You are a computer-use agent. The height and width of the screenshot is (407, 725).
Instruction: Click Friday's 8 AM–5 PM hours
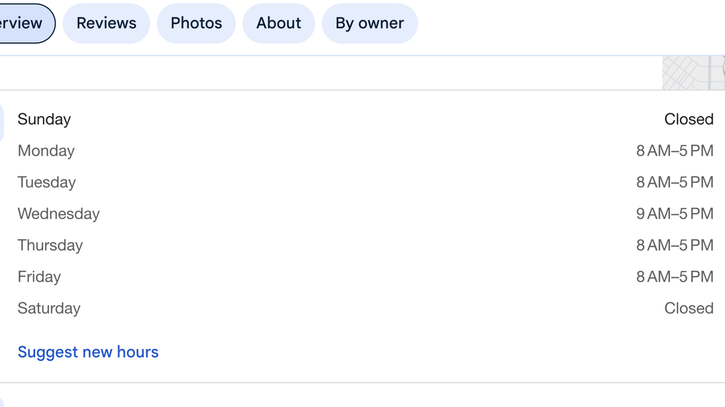(675, 277)
